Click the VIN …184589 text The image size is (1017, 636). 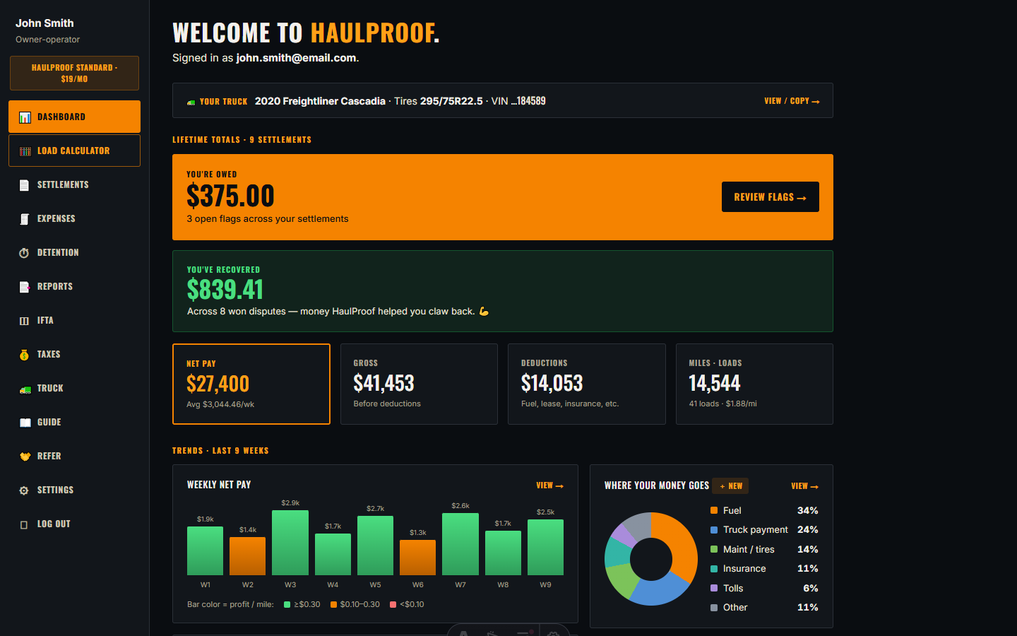click(x=518, y=101)
